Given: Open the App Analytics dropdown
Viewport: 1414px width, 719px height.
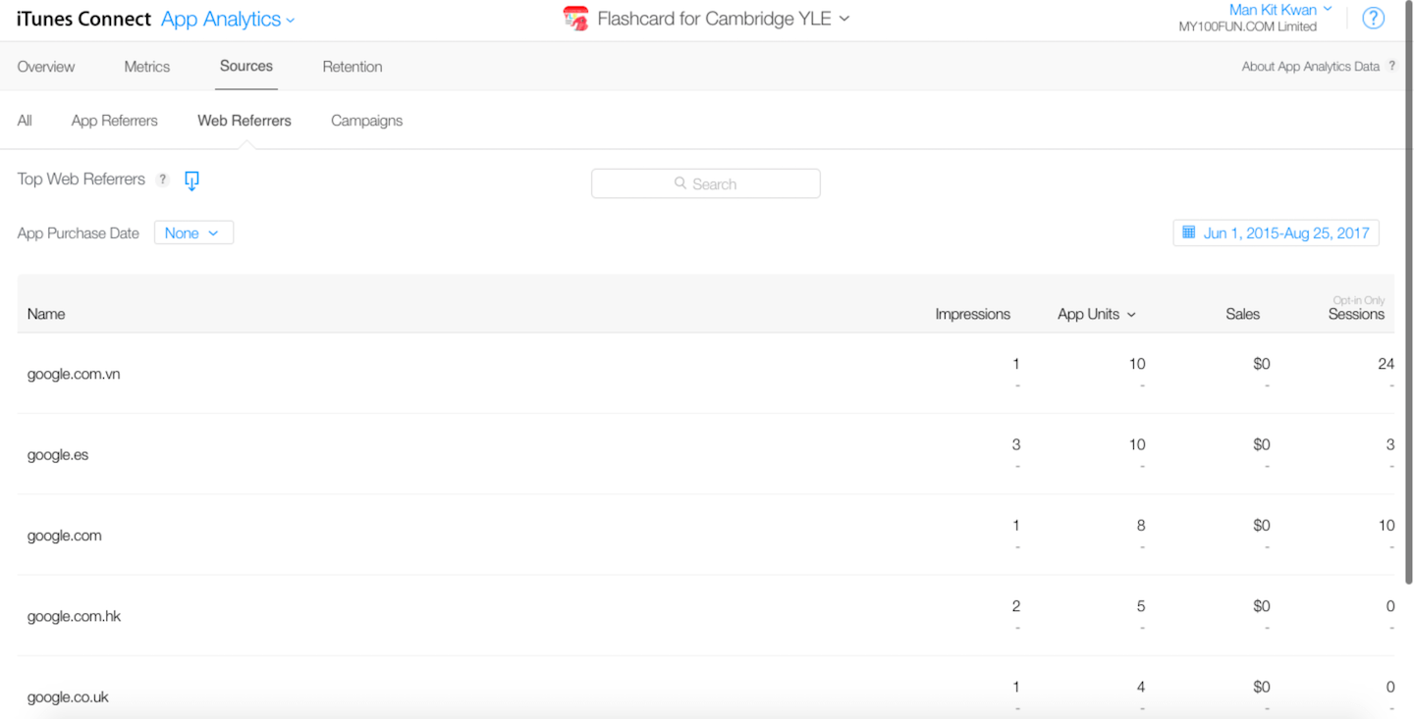Looking at the screenshot, I should point(228,20).
